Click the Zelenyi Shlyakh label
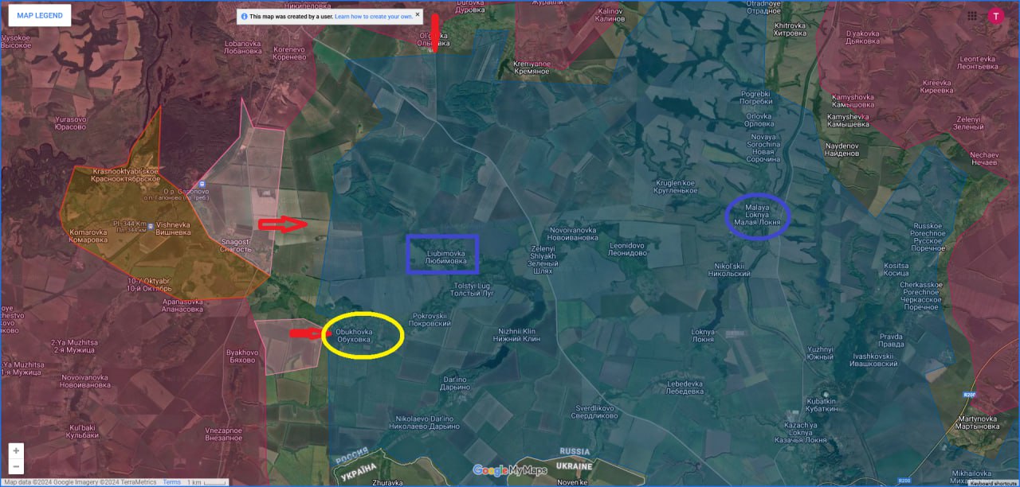The height and width of the screenshot is (487, 1020). [x=543, y=259]
